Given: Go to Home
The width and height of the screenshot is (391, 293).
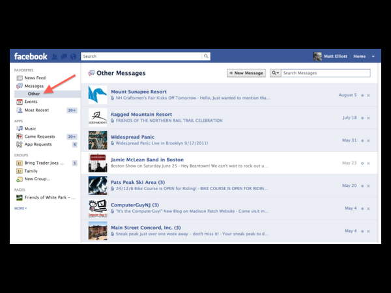Looking at the screenshot, I should pyautogui.click(x=359, y=56).
